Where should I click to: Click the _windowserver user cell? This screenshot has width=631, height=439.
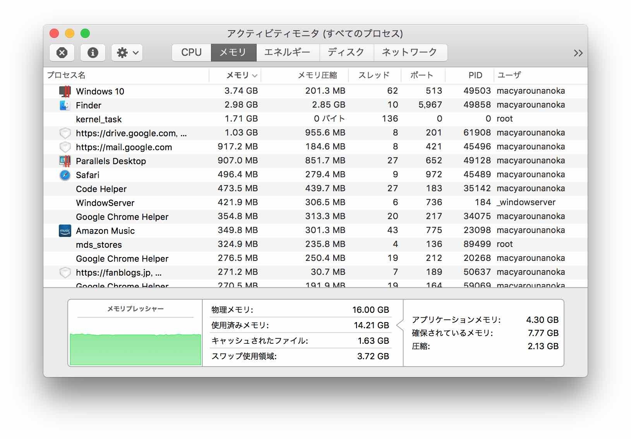526,202
